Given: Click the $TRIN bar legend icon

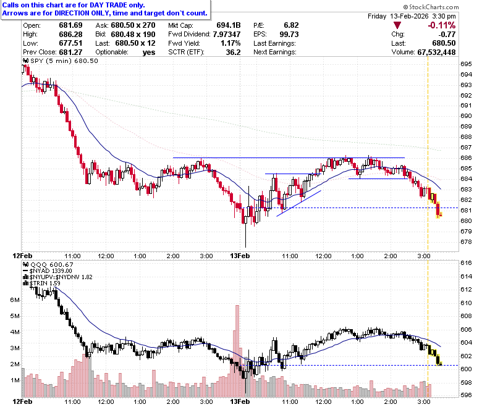Looking at the screenshot, I should pos(26,283).
